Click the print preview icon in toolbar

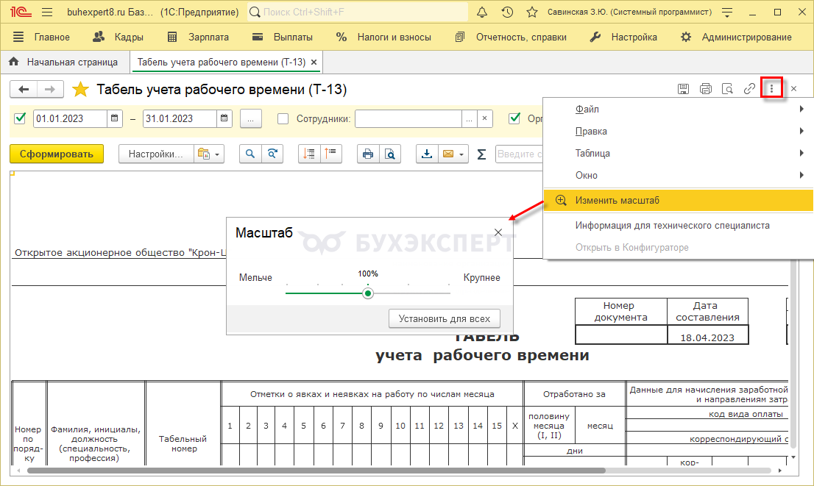[x=389, y=154]
